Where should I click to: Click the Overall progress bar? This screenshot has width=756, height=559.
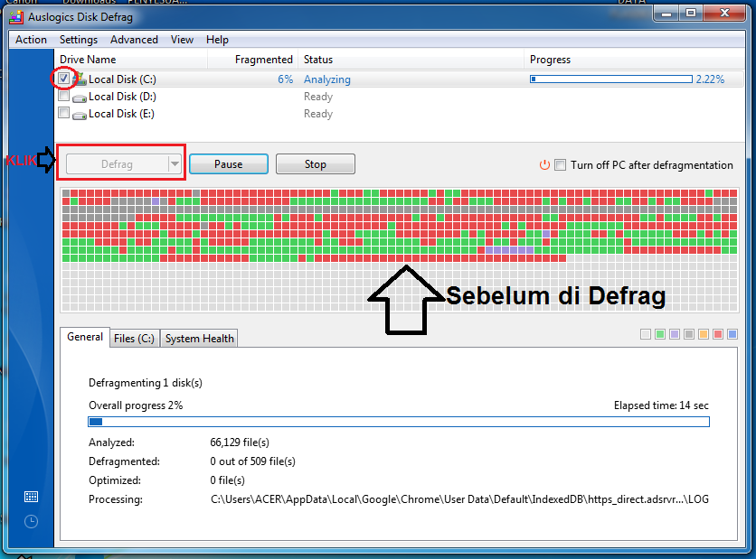(x=399, y=422)
